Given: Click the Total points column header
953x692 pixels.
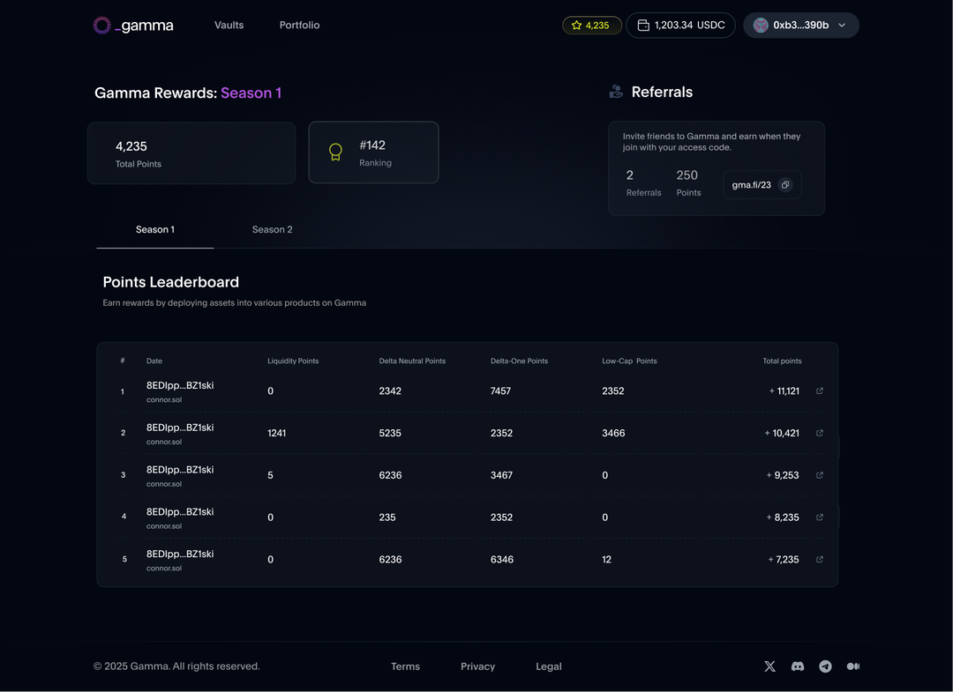Looking at the screenshot, I should pyautogui.click(x=782, y=361).
